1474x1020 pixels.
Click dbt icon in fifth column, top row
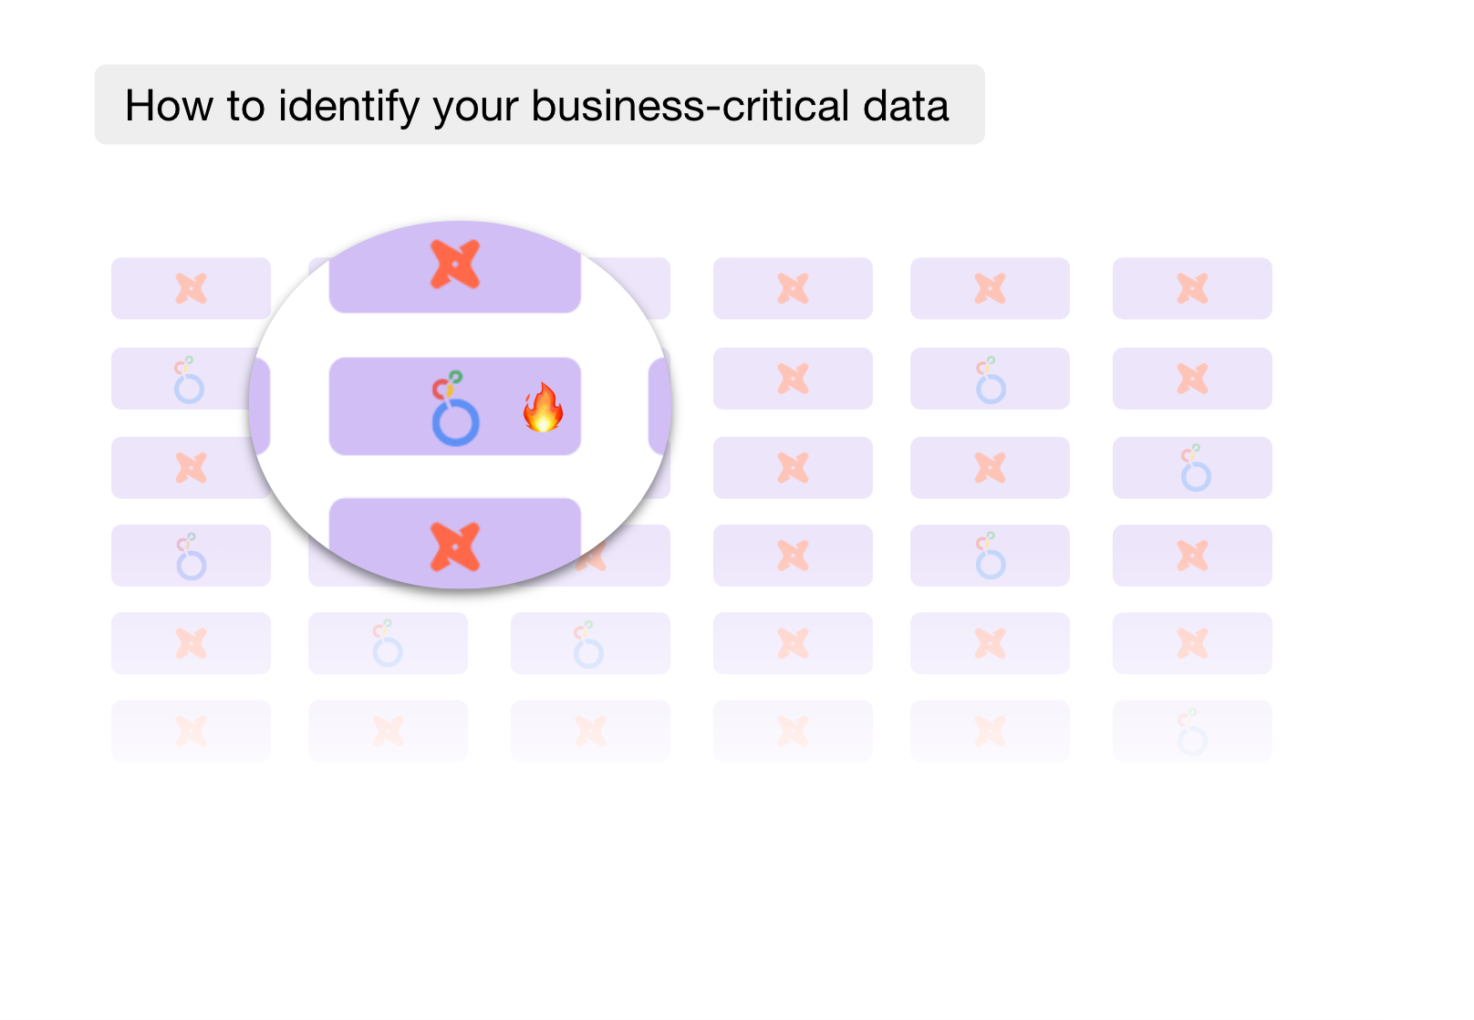990,288
